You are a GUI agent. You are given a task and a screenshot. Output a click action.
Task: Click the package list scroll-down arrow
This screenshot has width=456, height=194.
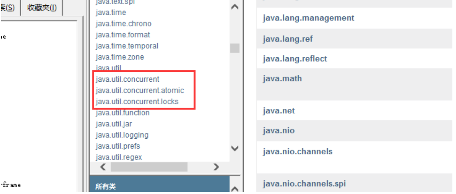pyautogui.click(x=235, y=148)
